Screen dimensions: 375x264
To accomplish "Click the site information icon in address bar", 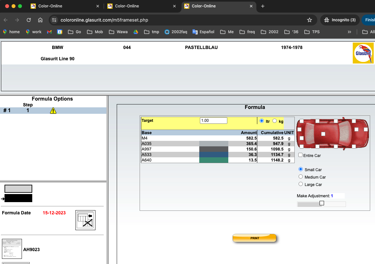I will 54,20.
